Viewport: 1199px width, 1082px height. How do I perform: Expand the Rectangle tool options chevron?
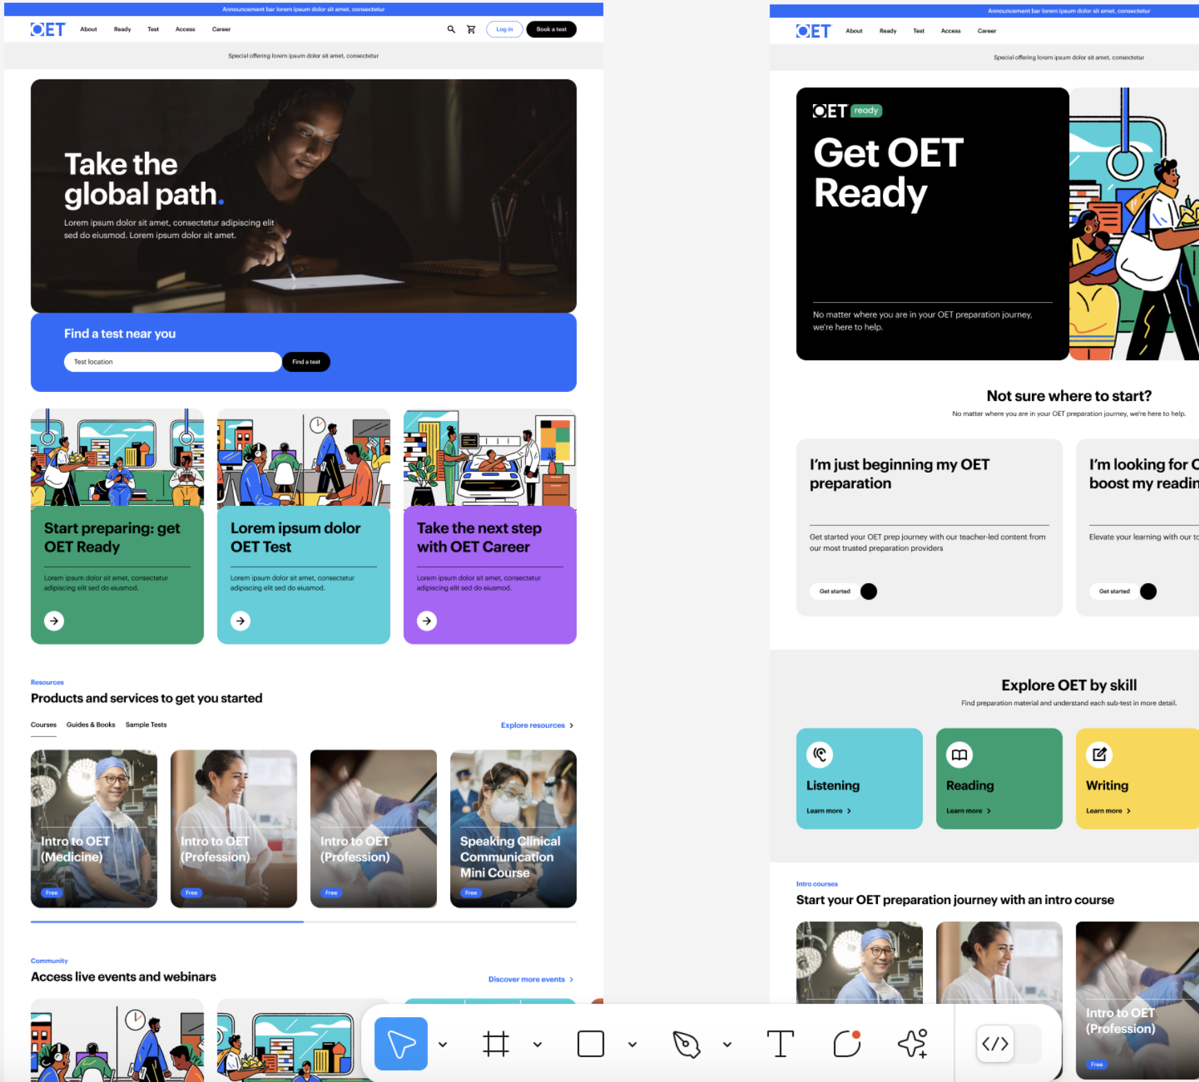click(632, 1044)
